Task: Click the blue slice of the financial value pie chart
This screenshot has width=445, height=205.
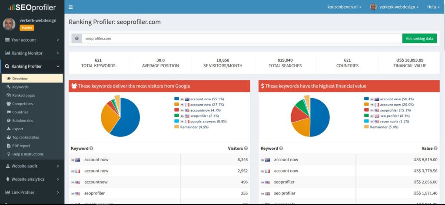Action: (320, 117)
